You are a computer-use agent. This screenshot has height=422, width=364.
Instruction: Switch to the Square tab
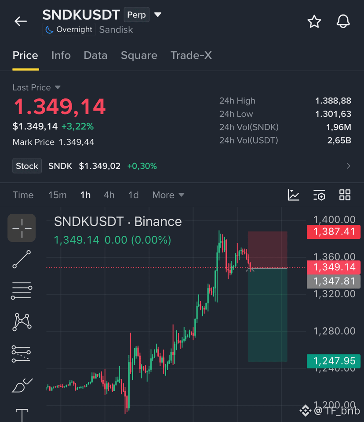(x=139, y=55)
